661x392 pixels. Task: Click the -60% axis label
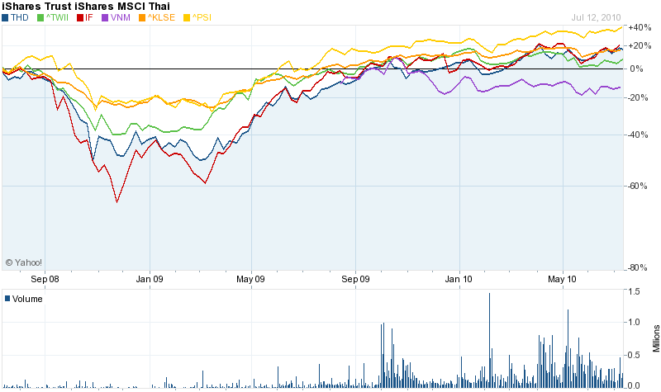click(637, 186)
